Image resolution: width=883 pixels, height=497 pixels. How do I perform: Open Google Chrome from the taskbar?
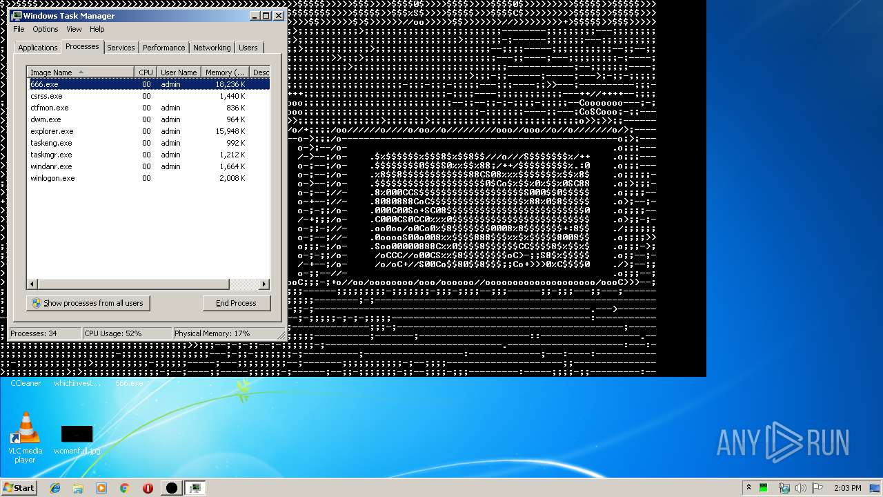124,488
